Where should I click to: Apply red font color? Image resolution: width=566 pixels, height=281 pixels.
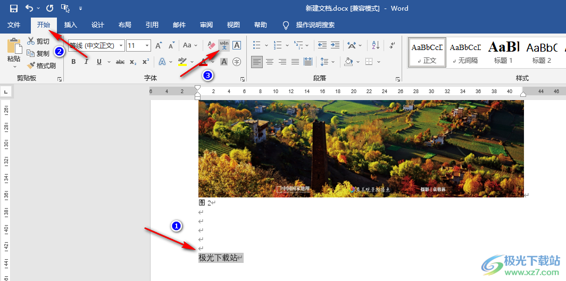tap(204, 62)
